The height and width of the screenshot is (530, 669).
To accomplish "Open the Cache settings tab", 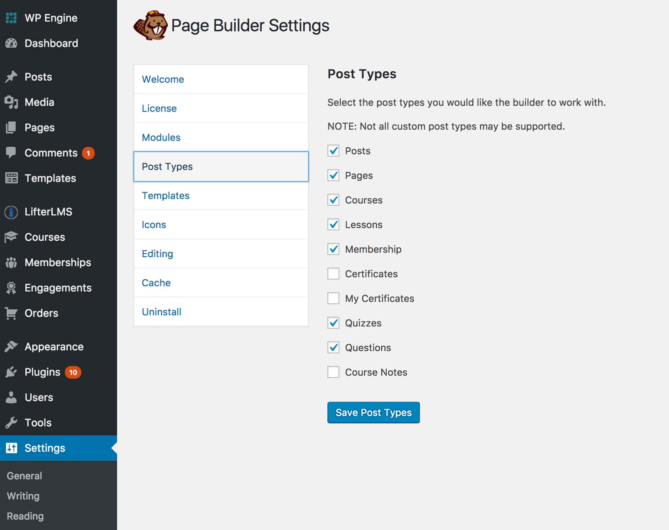I will tap(156, 283).
